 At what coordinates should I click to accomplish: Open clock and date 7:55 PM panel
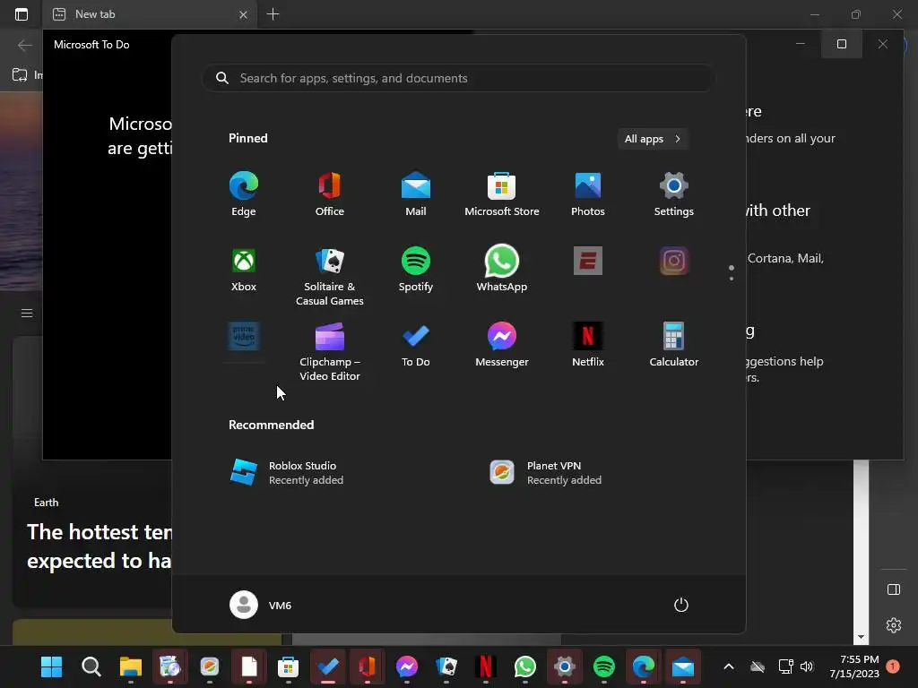pos(854,666)
